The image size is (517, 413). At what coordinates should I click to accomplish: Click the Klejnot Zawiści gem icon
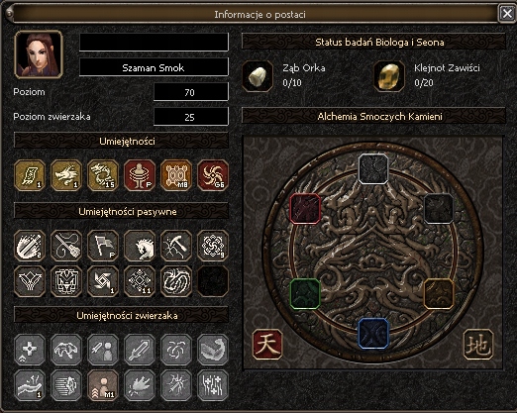(x=389, y=76)
